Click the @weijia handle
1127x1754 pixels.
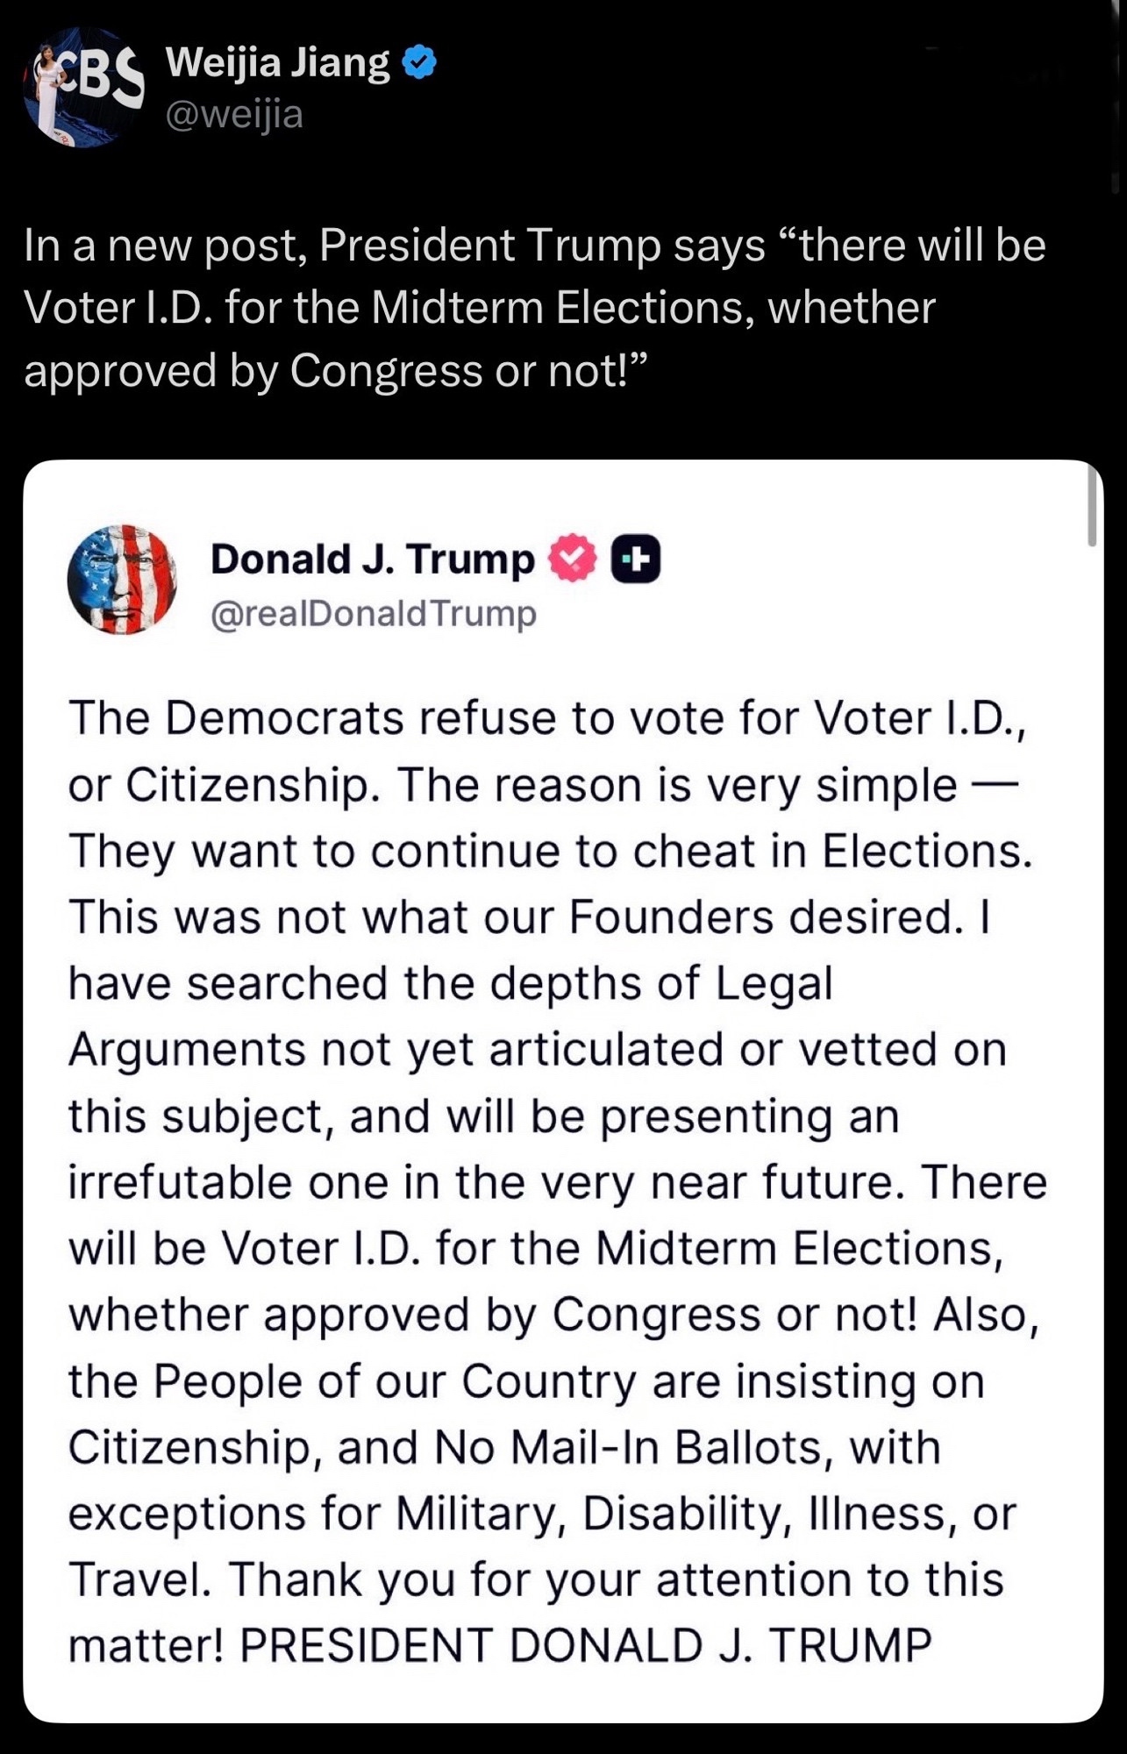[x=234, y=114]
